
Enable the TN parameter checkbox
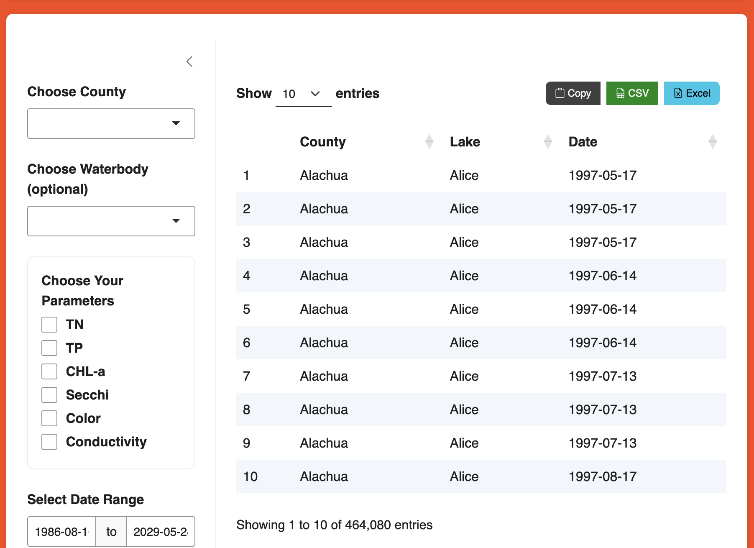click(x=49, y=325)
